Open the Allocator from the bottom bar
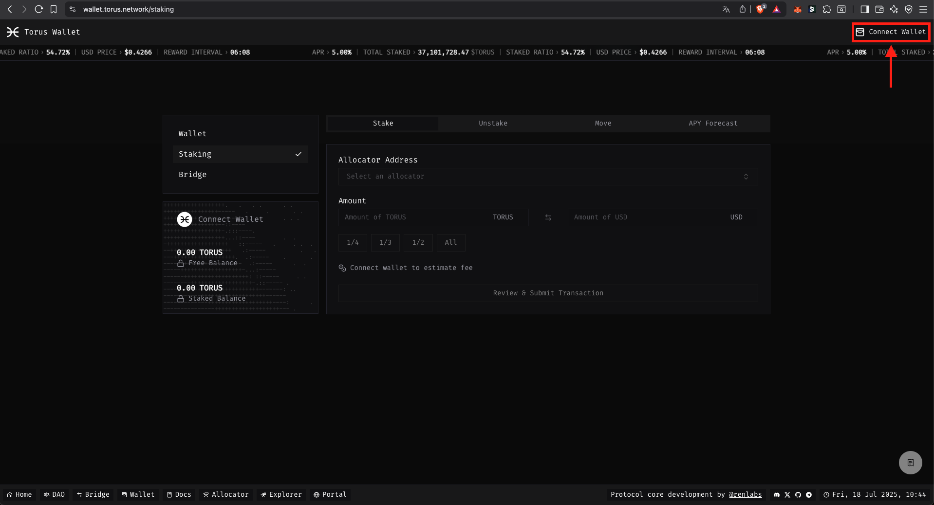This screenshot has height=505, width=934. 225,494
